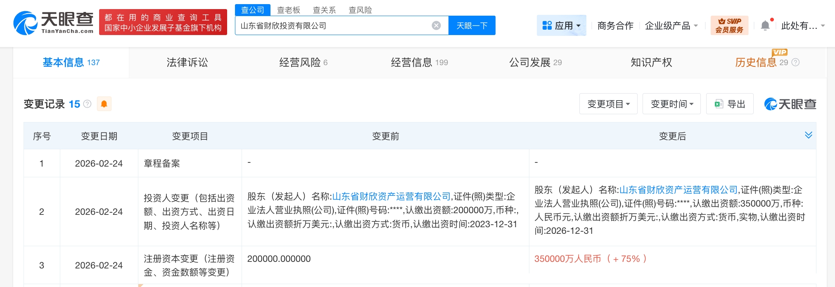Click the SVIP 会员服务 badge
Viewport: 835px width, 287px height.
(x=729, y=26)
